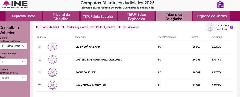
Task: Click the Identifícala en tu INE link
Action: coord(9,73)
